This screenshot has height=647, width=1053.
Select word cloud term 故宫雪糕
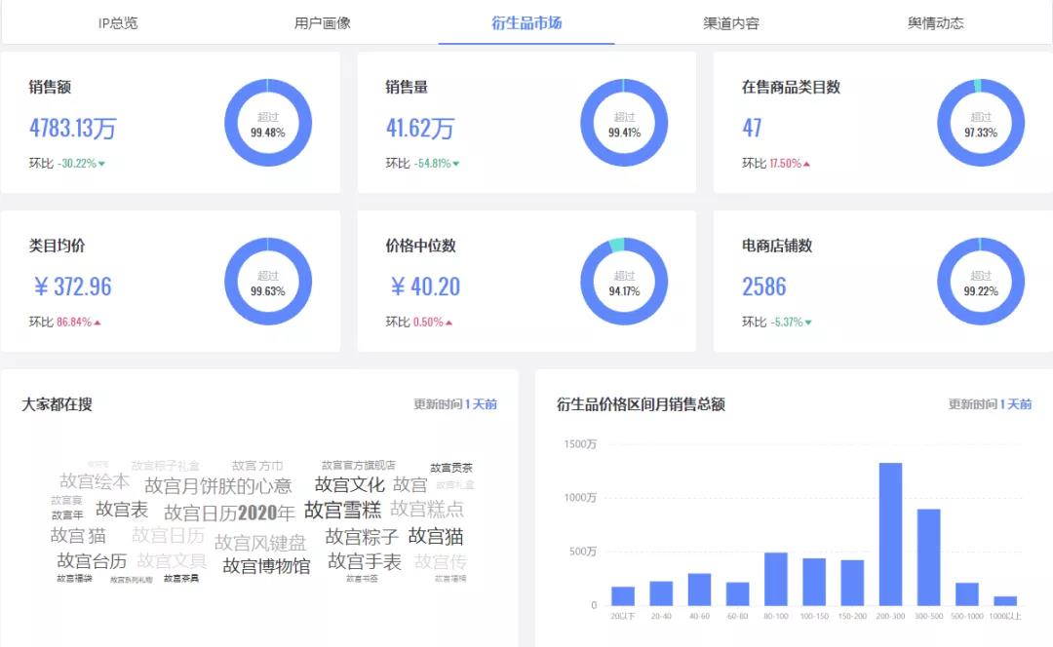coord(342,510)
